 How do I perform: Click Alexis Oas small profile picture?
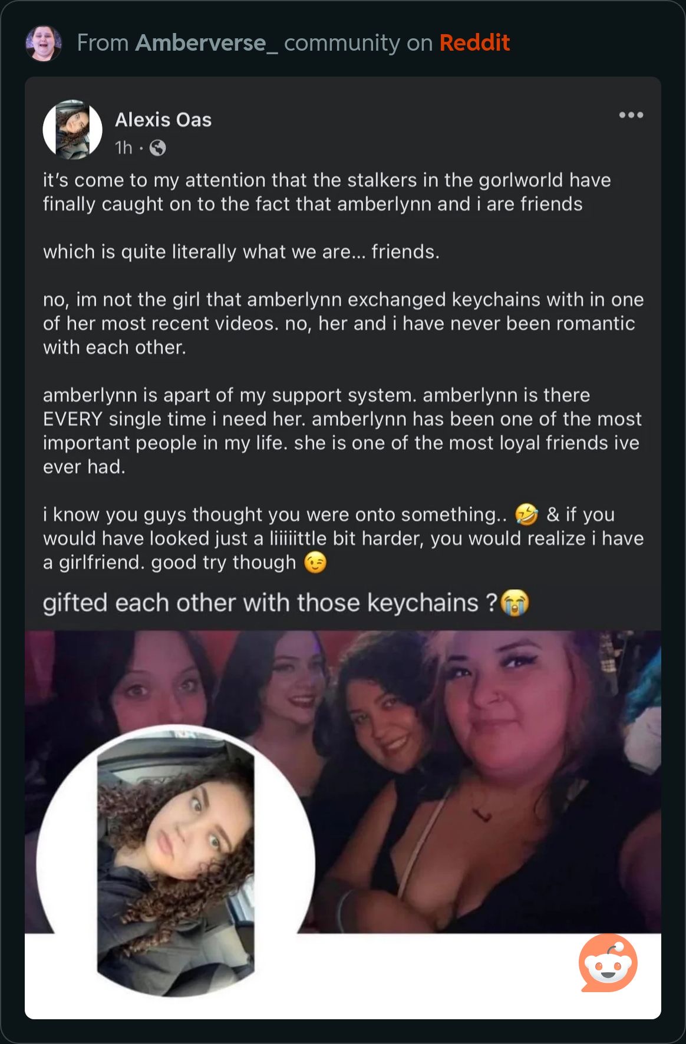point(72,130)
